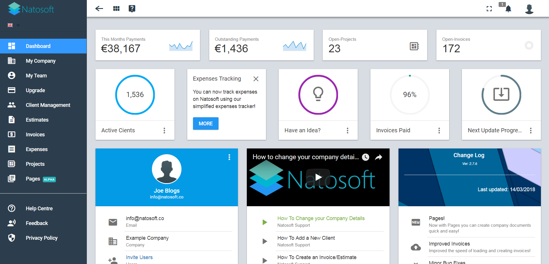The width and height of the screenshot is (549, 264).
Task: Open the apps grid icon
Action: tap(116, 8)
